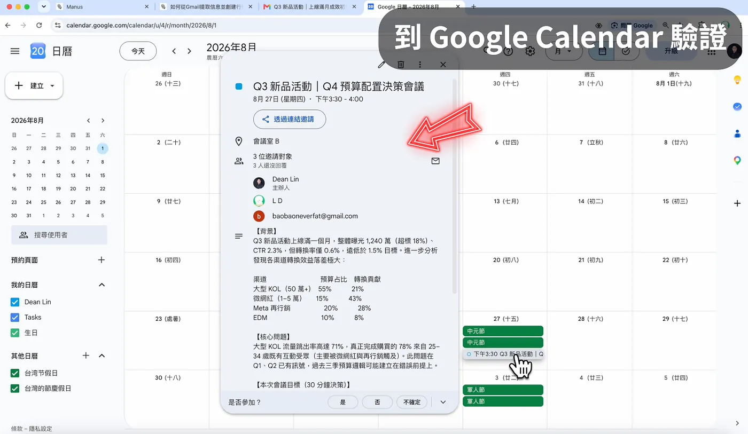Collapse the 我的日曆 section

click(x=102, y=285)
